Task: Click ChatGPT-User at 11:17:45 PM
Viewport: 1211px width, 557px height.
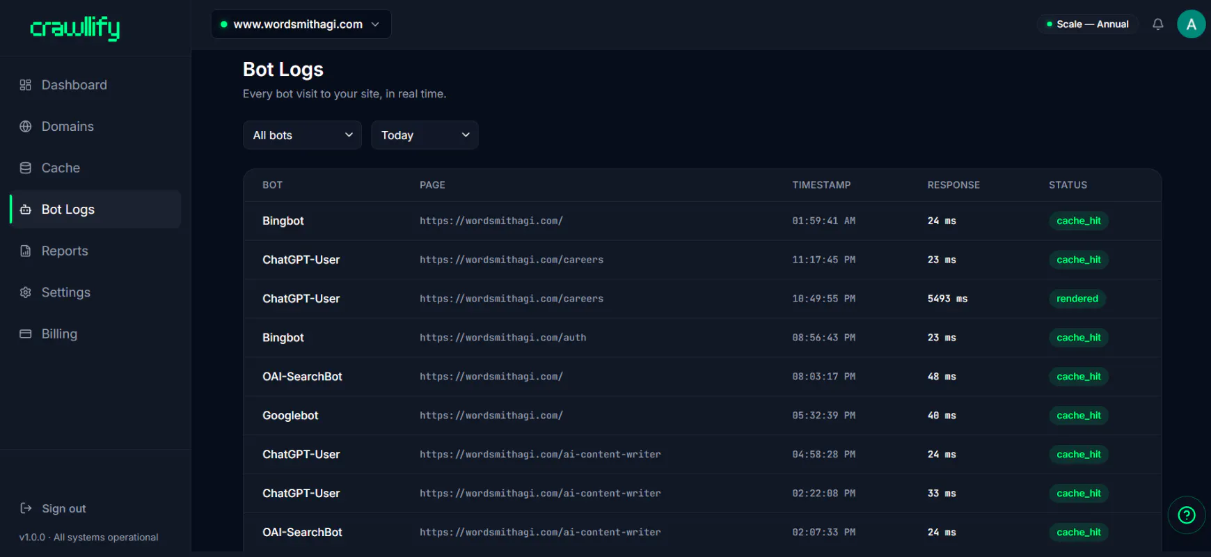Action: point(301,260)
